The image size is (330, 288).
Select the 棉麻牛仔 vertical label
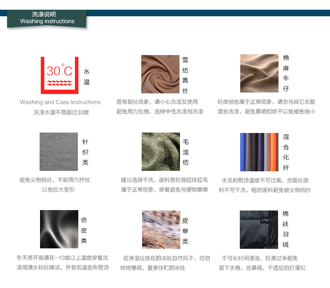286,73
